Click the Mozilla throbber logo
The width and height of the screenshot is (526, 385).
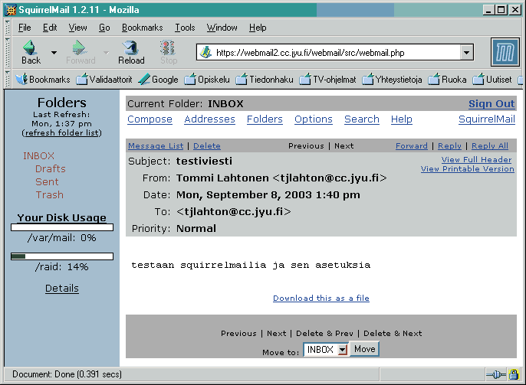coord(505,52)
